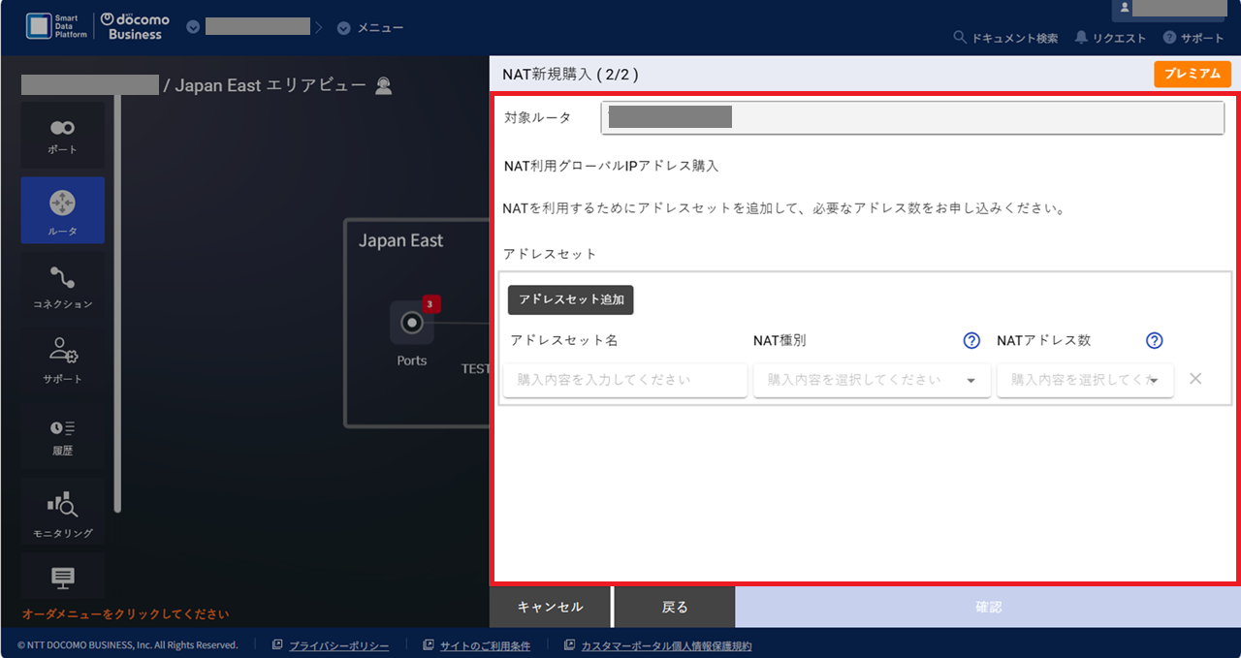The image size is (1241, 658).
Task: Go back with the 戻る button
Action: click(675, 608)
